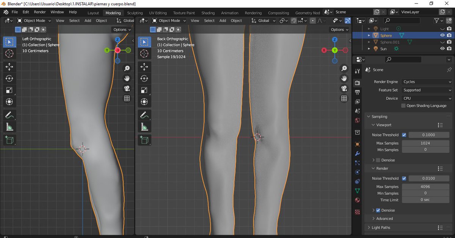Open the Object Data green triangle tab
The height and width of the screenshot is (238, 455).
tap(357, 191)
